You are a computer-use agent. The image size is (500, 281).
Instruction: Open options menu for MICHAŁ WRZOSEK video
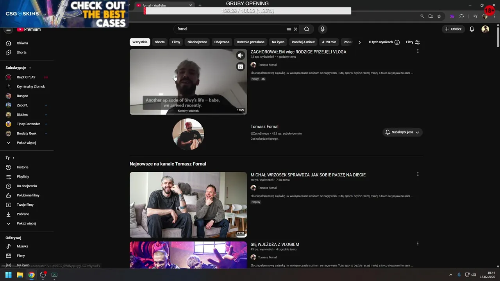[x=418, y=174]
